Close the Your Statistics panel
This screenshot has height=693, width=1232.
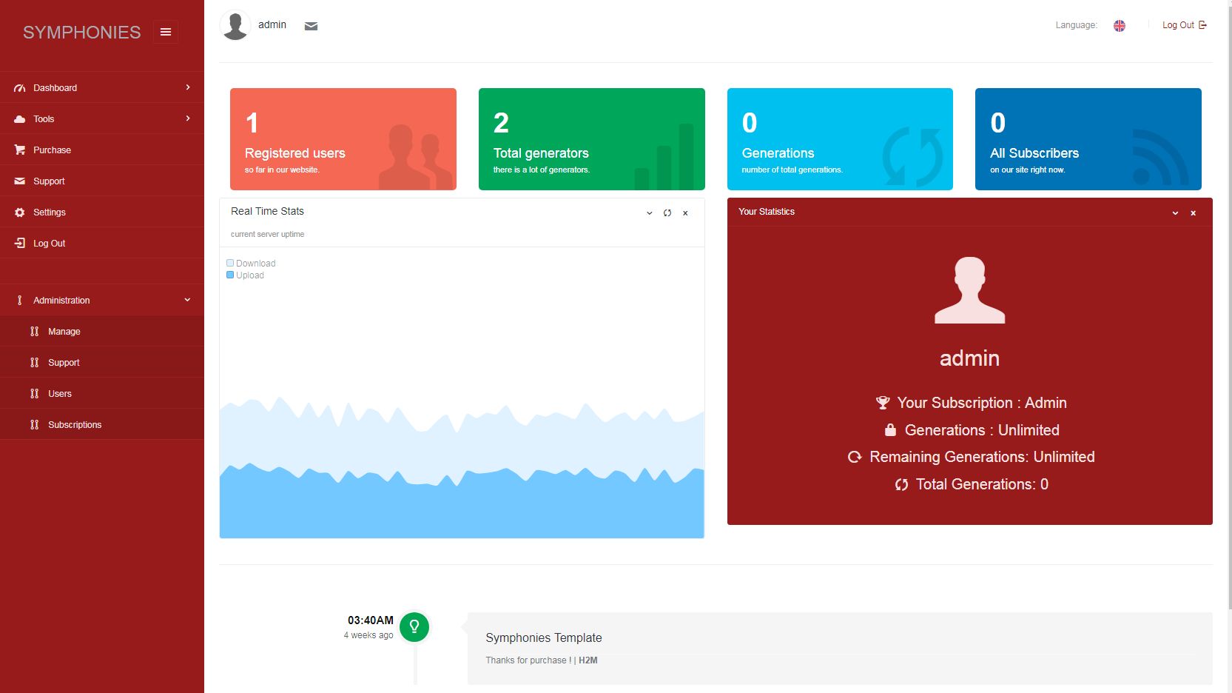click(x=1193, y=213)
